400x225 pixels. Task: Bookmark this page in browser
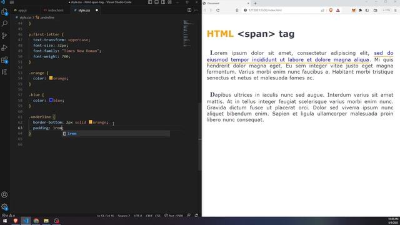(x=237, y=10)
